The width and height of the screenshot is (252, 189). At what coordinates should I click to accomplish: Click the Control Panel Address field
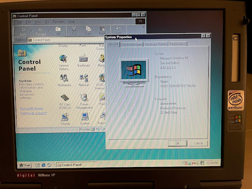pos(66,40)
